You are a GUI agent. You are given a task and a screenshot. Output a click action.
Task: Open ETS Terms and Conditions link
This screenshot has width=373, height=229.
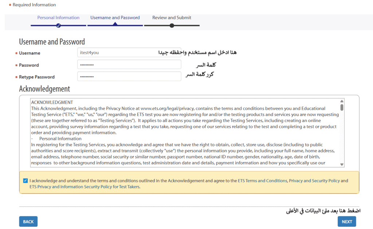(262, 181)
